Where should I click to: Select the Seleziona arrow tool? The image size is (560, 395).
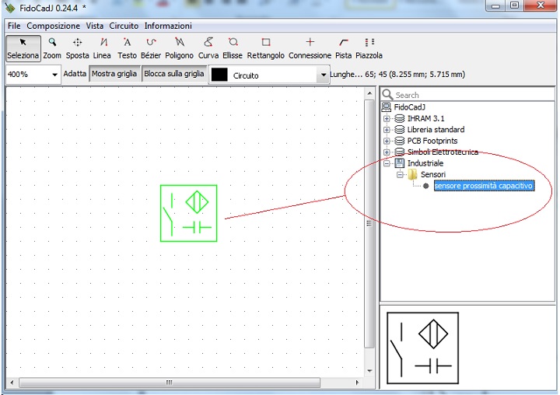click(x=23, y=48)
